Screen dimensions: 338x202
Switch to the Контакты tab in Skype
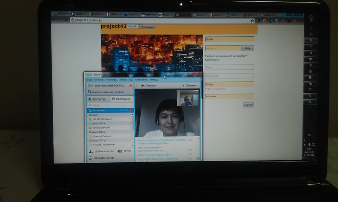(98, 99)
